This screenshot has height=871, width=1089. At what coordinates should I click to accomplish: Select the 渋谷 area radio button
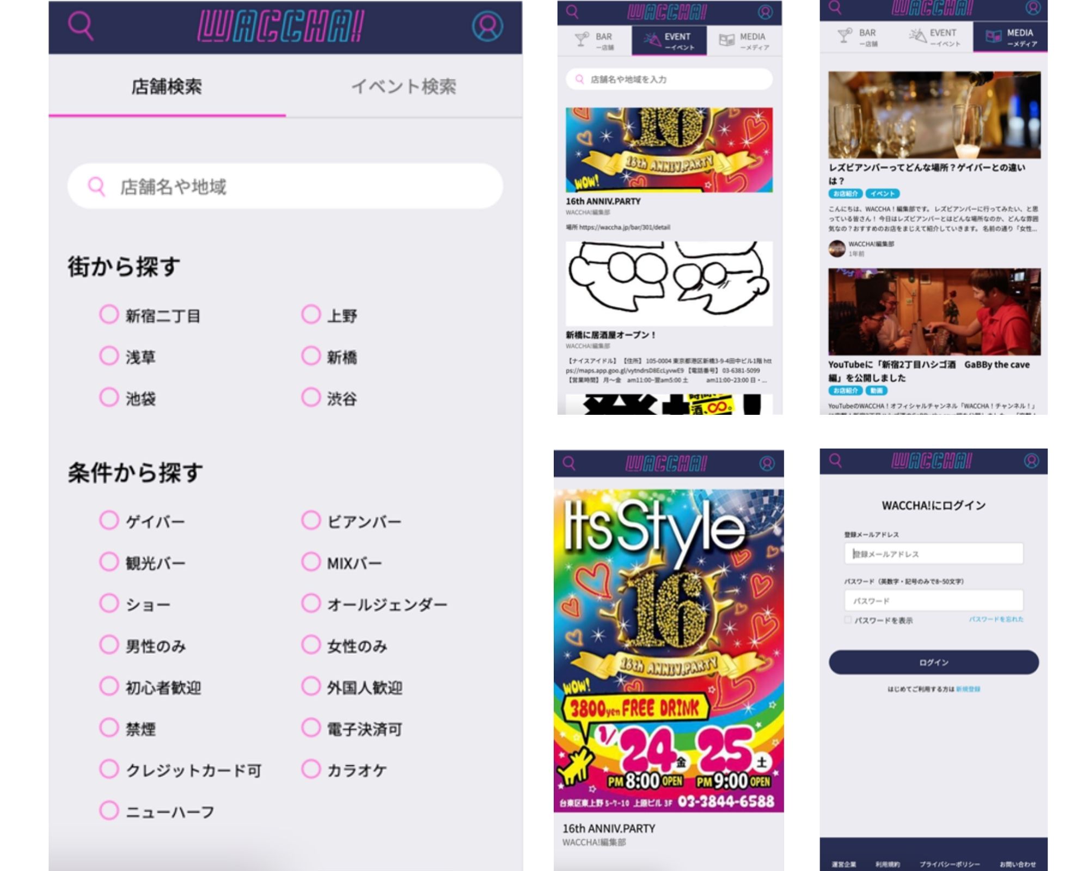pos(311,397)
